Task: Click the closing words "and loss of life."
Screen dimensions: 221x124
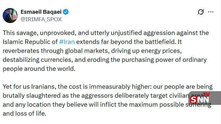Action: [25, 114]
